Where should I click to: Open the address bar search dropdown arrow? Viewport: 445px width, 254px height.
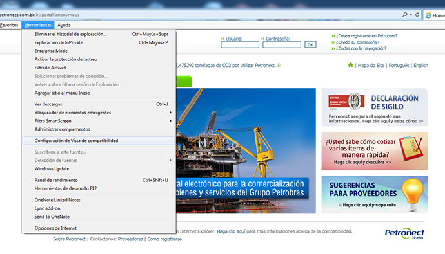coord(411,15)
